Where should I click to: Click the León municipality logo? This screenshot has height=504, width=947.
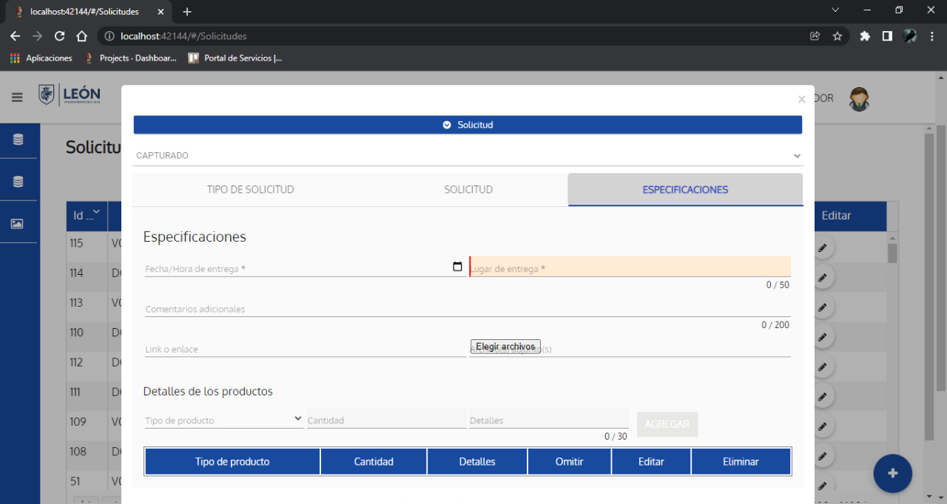pos(70,95)
